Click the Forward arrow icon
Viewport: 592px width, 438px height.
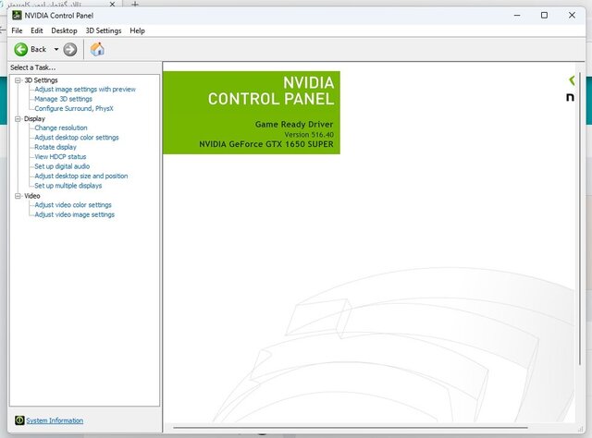click(x=70, y=49)
